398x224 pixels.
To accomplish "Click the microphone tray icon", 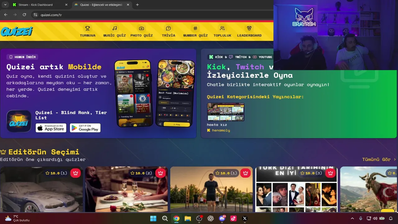I will click(x=361, y=218).
